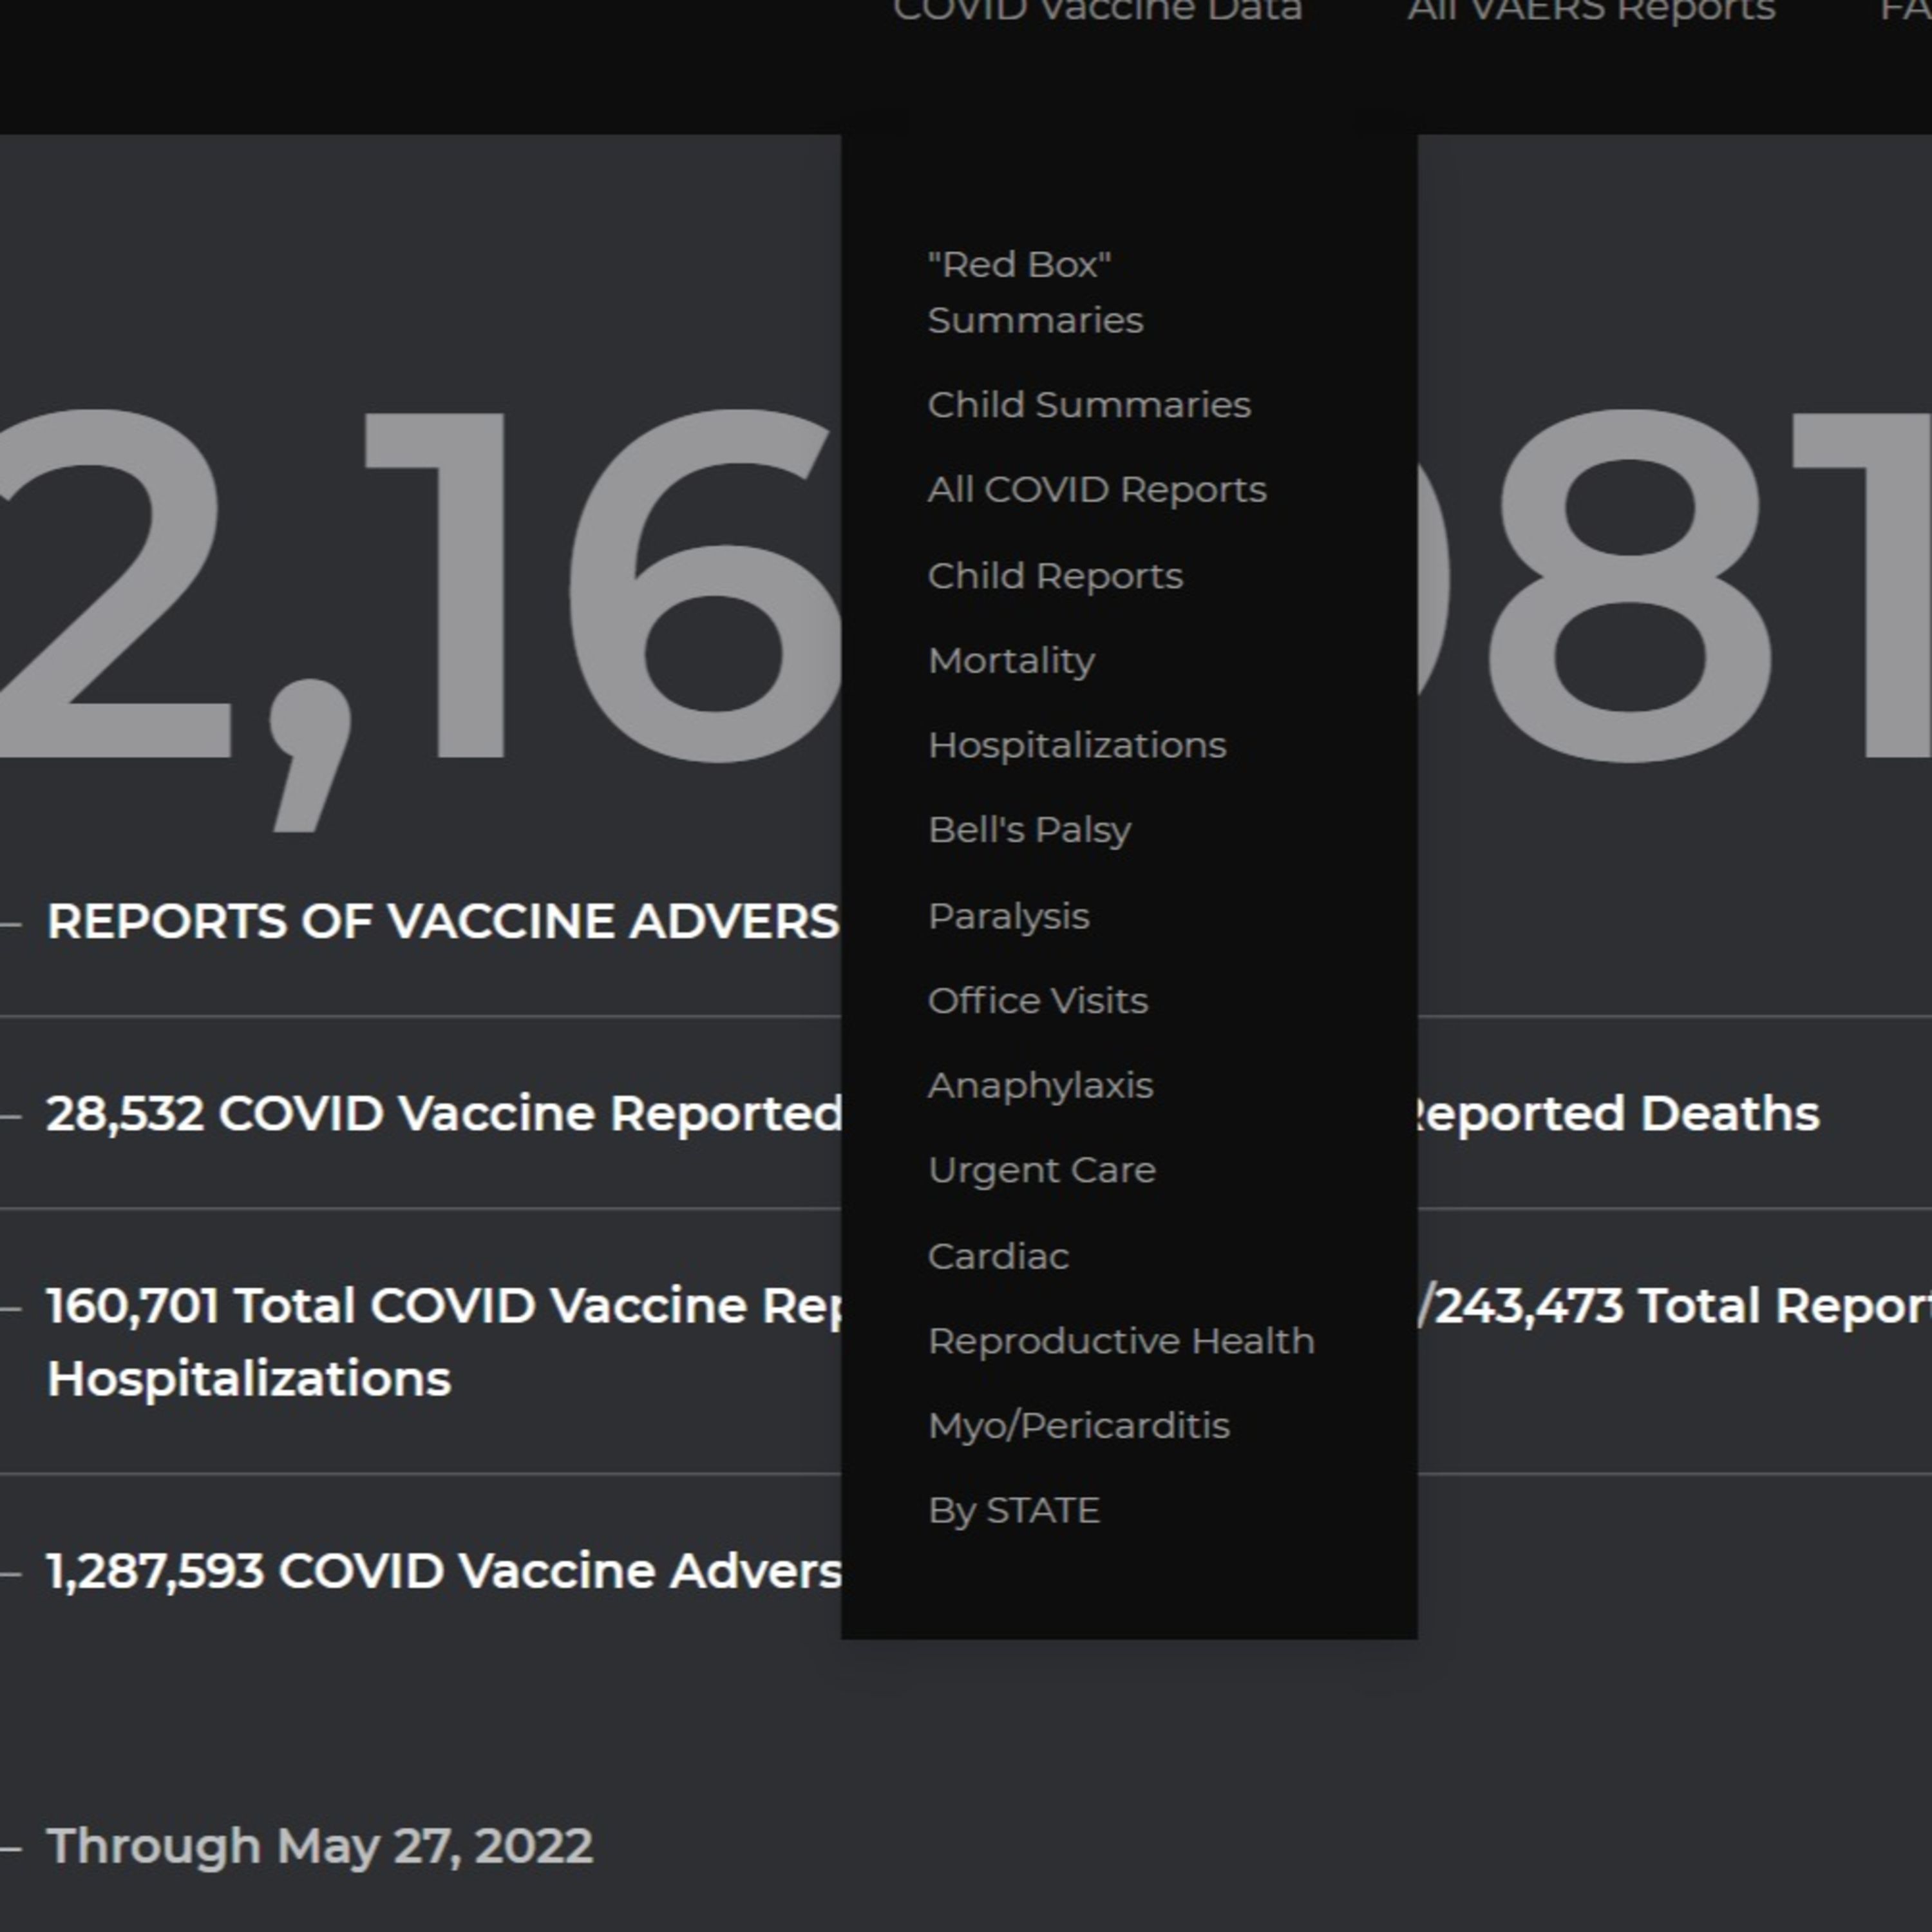
Task: Click the 1,287,593 COVID Vaccine Adverse link
Action: click(444, 1571)
